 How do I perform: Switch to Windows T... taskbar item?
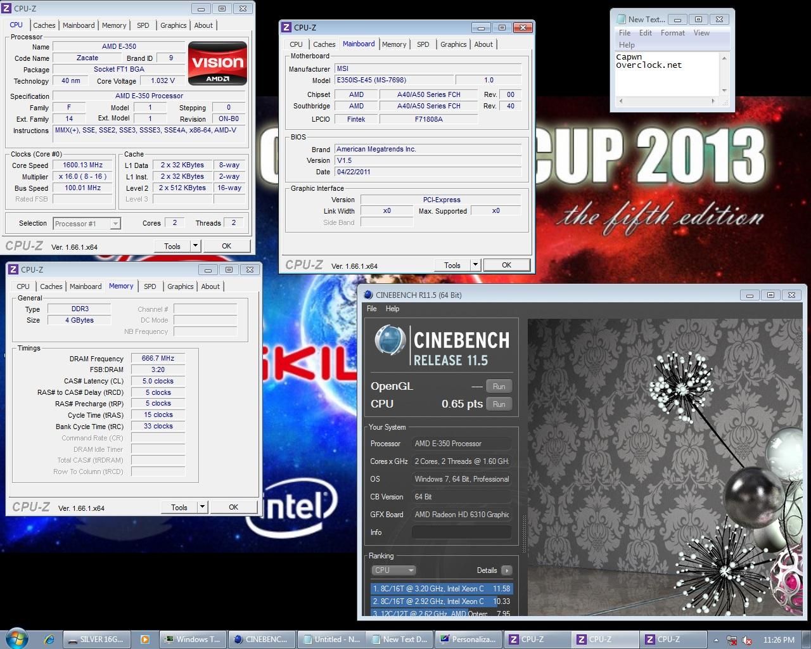[191, 639]
